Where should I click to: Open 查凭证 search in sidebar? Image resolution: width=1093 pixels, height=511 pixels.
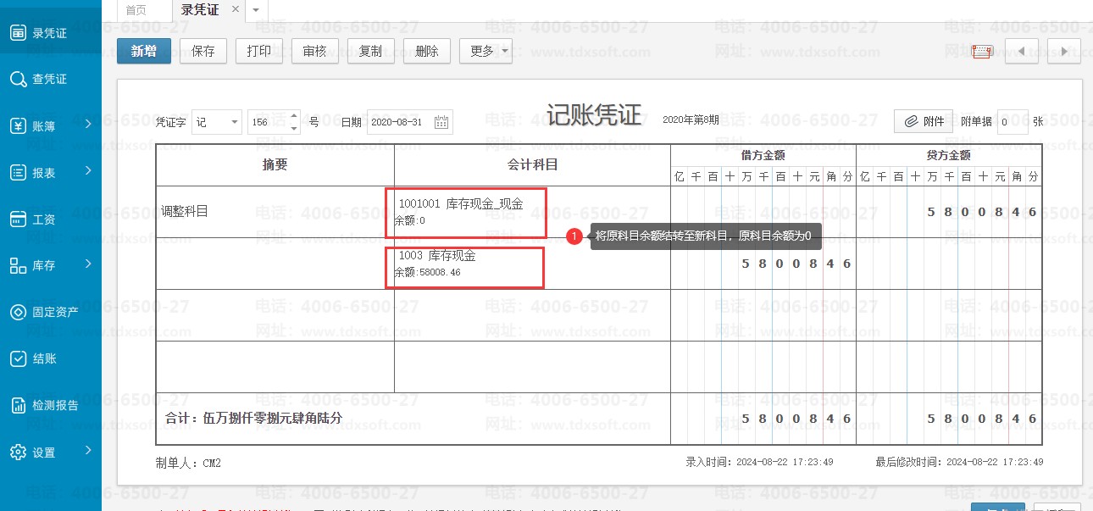click(50, 79)
